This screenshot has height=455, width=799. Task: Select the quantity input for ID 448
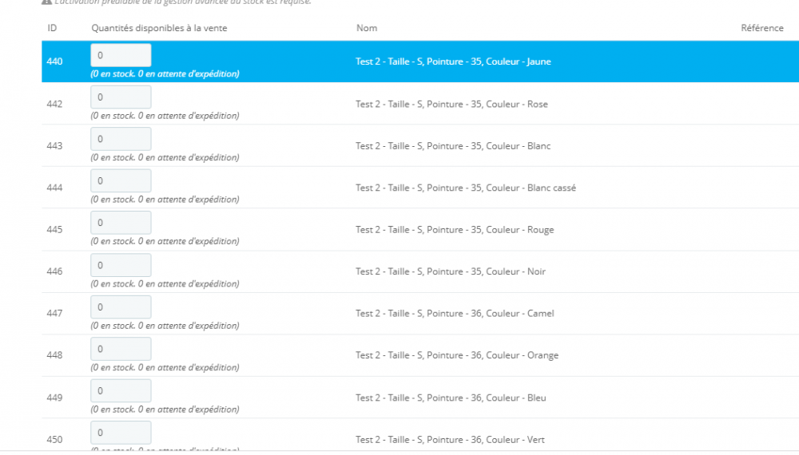(121, 349)
